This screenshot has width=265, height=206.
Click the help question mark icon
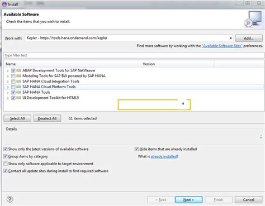pos(10,199)
